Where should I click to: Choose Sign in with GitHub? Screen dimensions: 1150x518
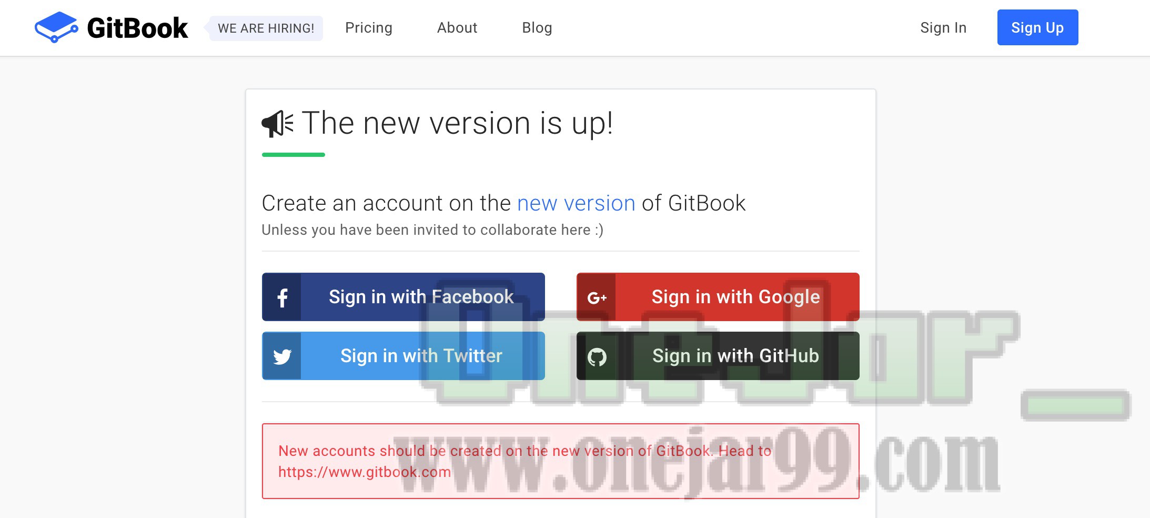[x=718, y=356]
